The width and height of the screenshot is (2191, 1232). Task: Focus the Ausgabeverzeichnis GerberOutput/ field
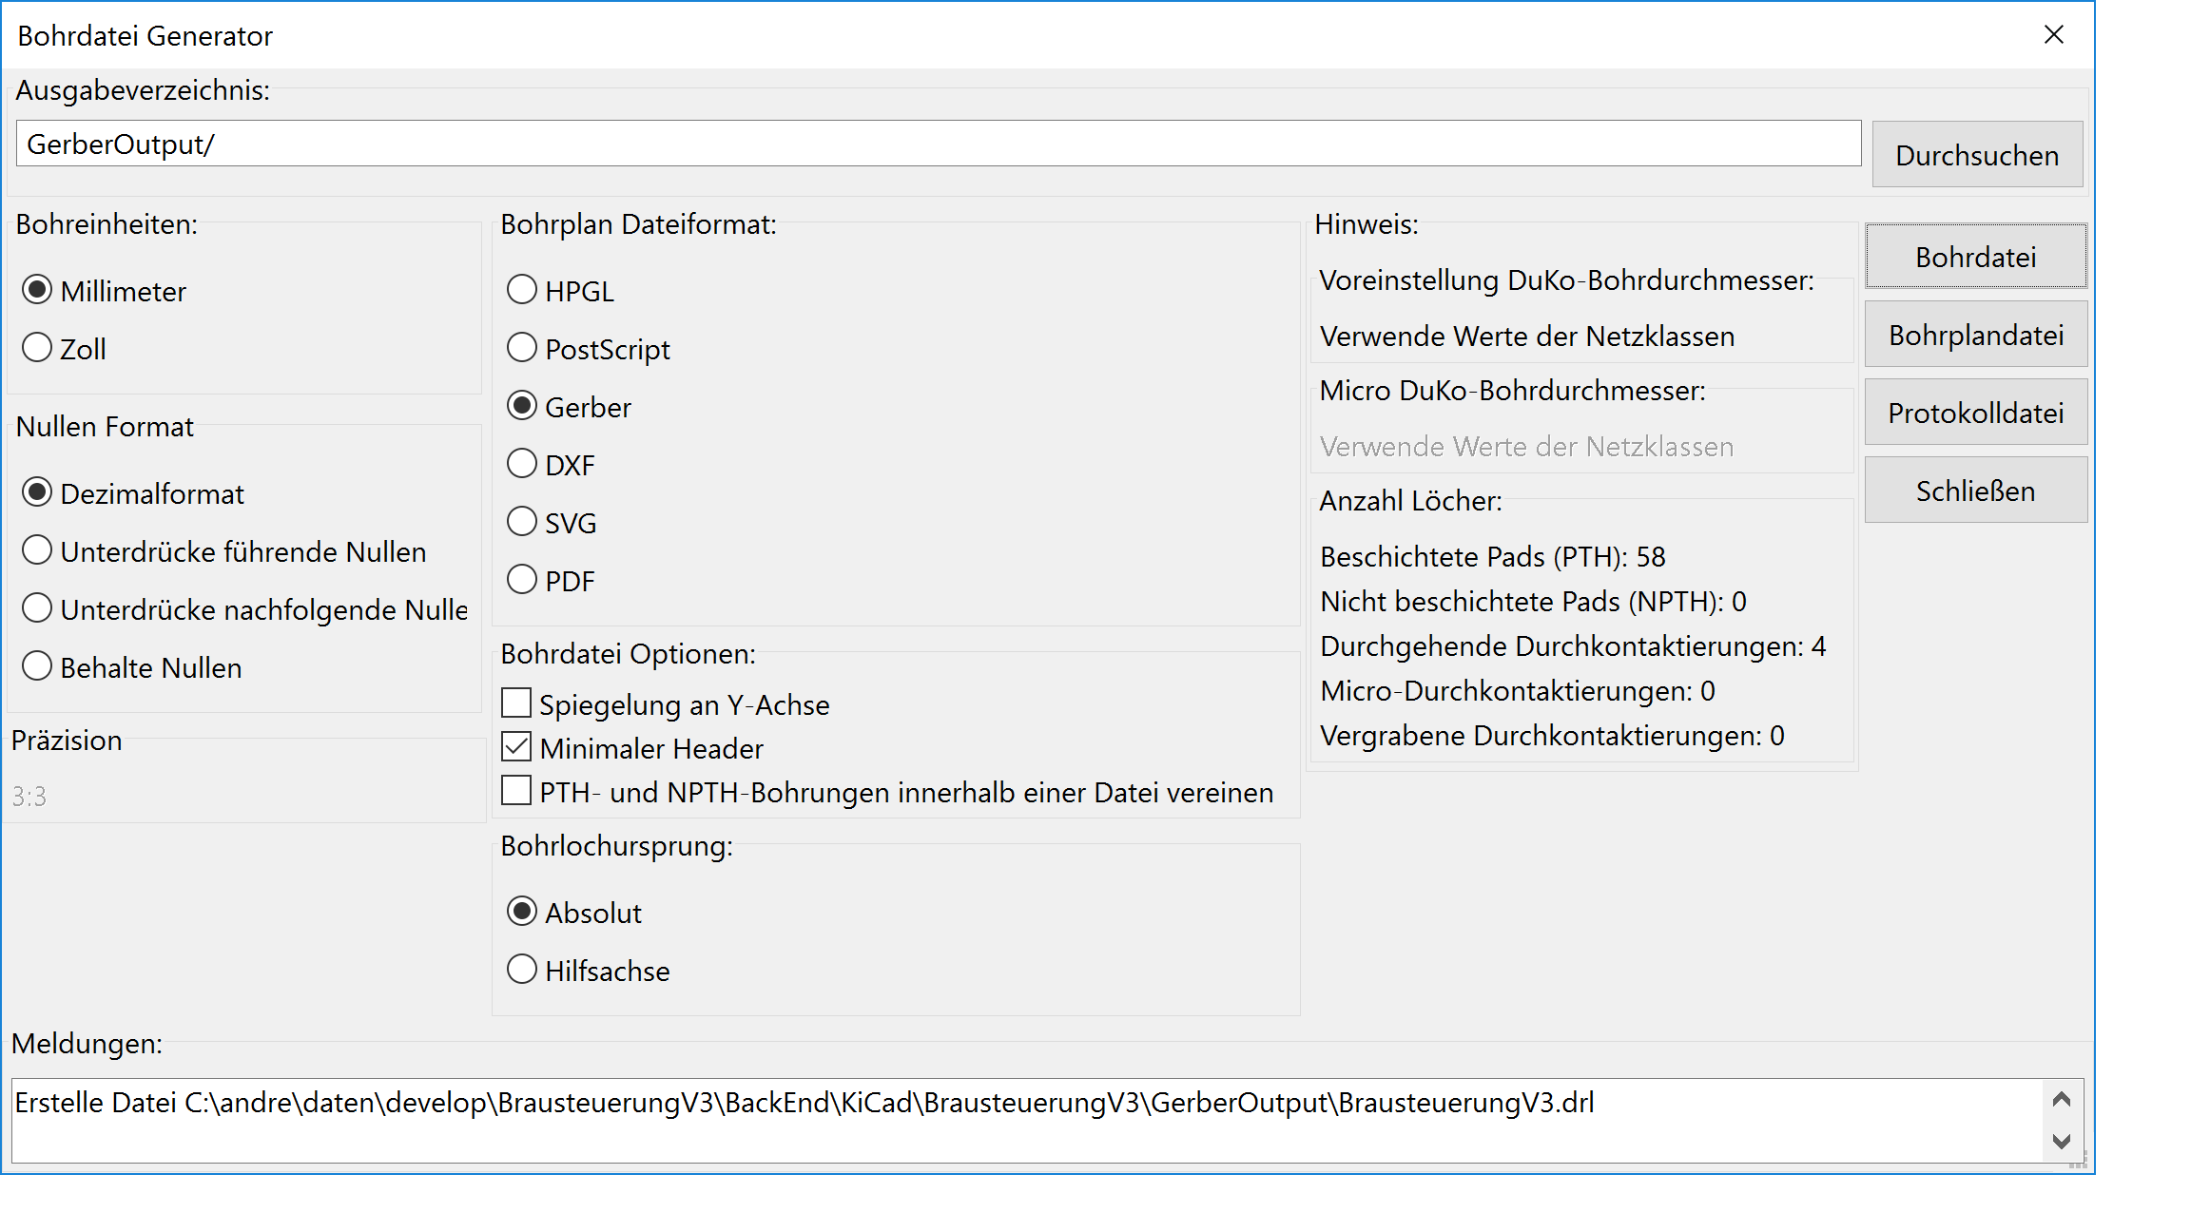click(x=939, y=144)
